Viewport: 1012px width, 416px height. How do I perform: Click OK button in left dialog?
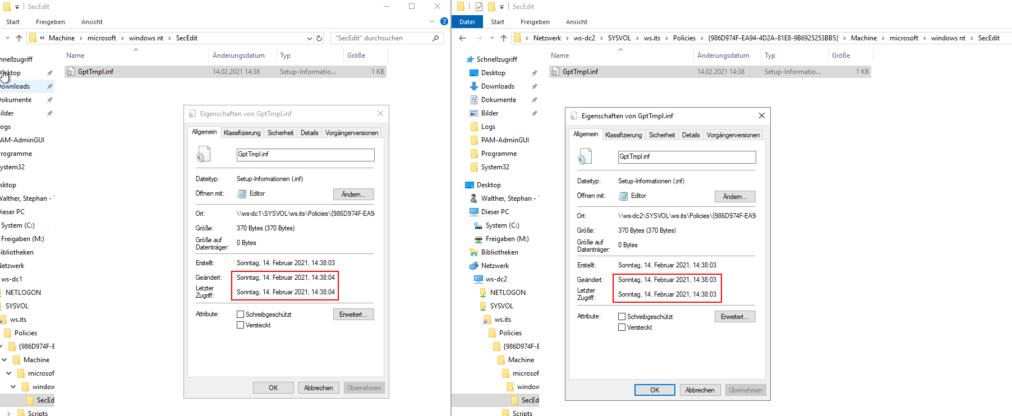[273, 388]
